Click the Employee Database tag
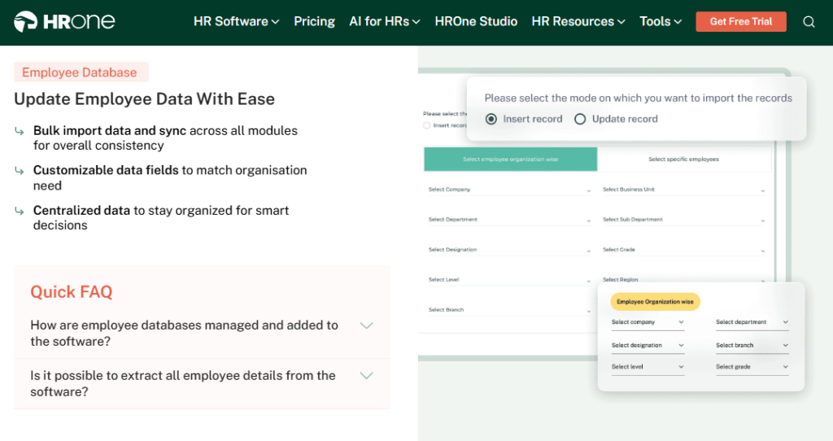This screenshot has width=833, height=441. [81, 72]
